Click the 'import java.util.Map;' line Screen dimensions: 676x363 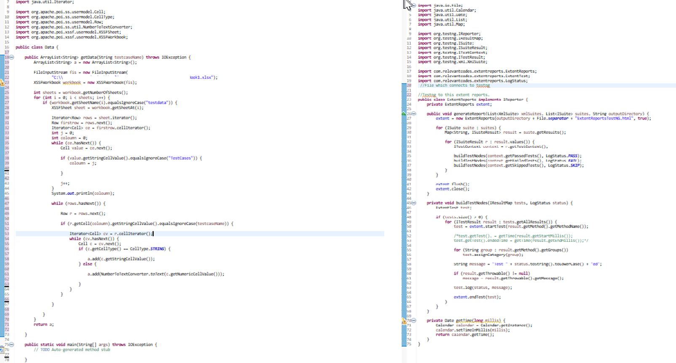click(x=441, y=24)
